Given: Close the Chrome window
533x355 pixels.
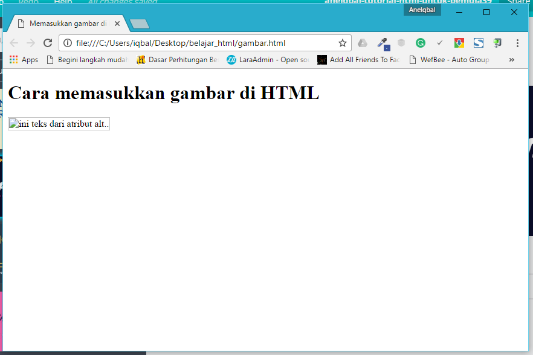Looking at the screenshot, I should coord(514,12).
